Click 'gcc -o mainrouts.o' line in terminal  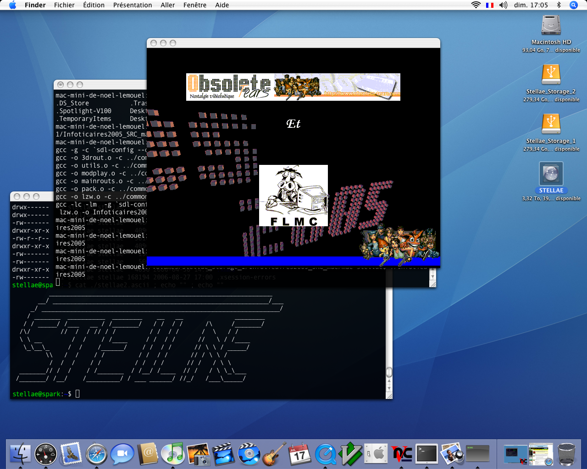[101, 181]
